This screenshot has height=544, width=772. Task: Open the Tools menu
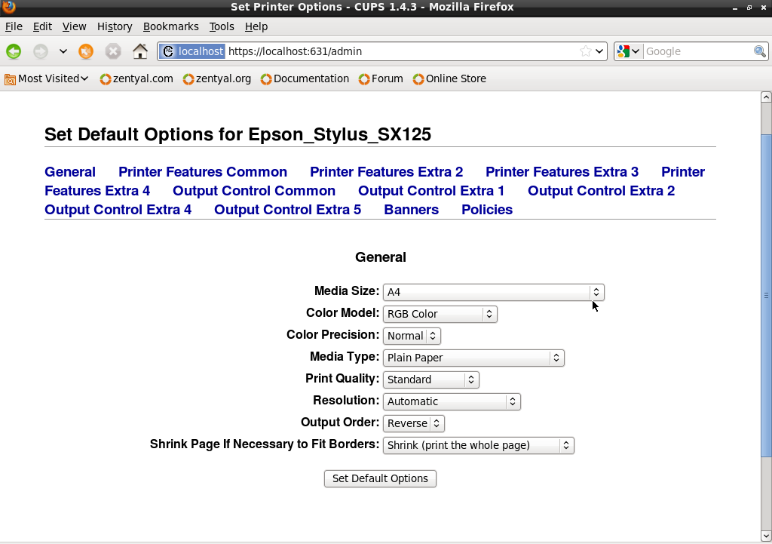click(222, 26)
